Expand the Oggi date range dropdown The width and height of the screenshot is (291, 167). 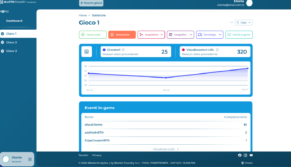244,23
